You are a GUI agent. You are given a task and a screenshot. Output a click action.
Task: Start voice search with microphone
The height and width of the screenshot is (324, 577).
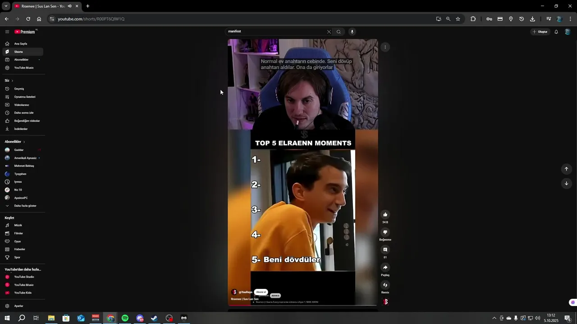[352, 31]
